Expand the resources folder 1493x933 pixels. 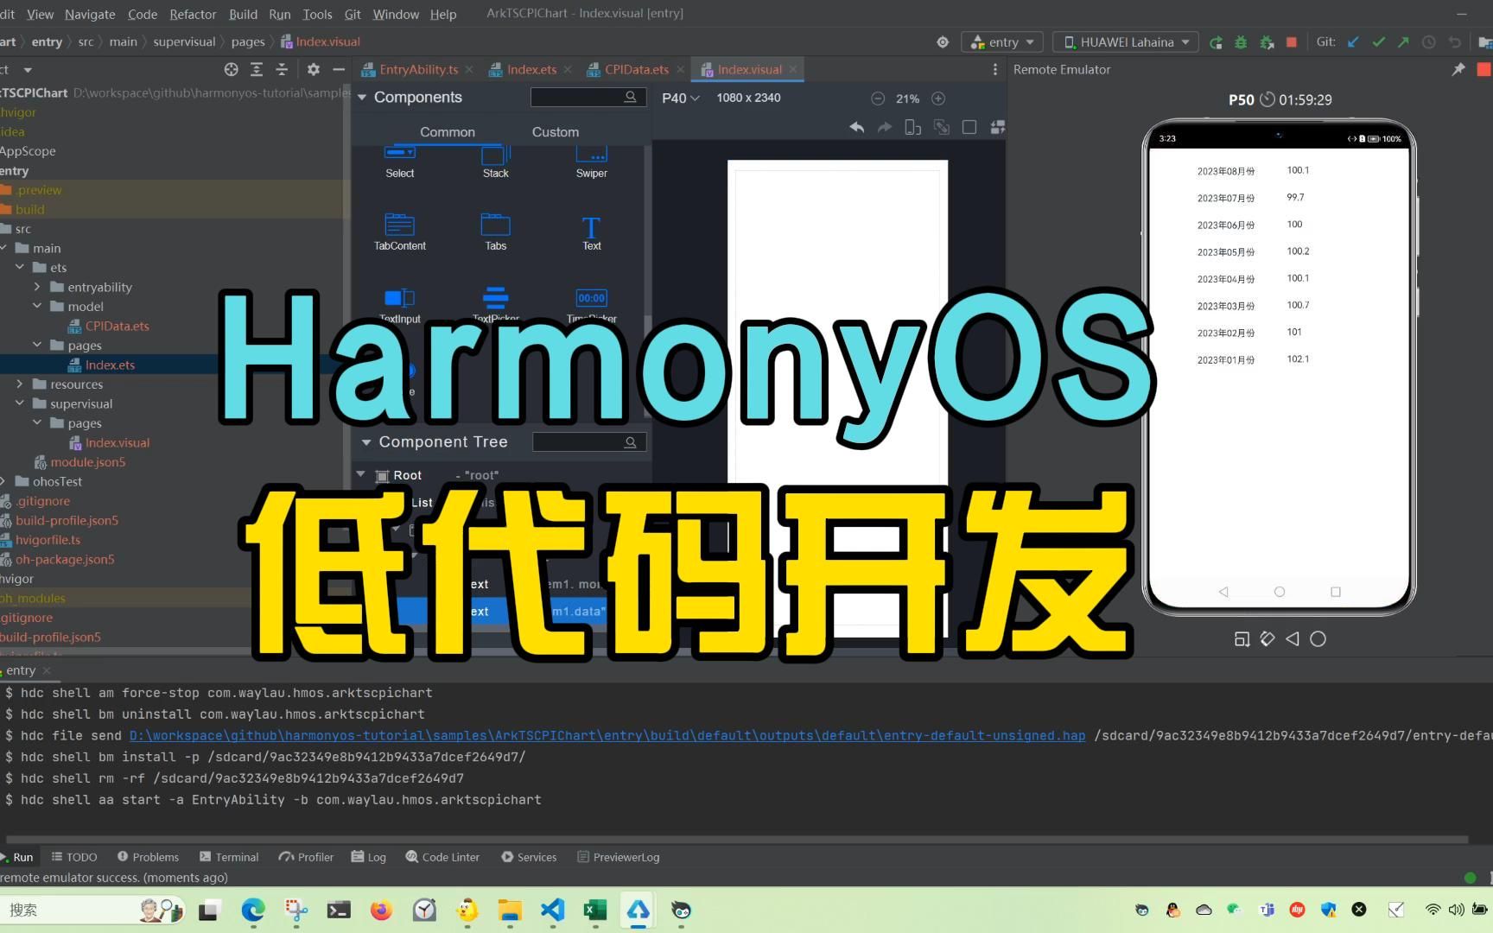[19, 384]
